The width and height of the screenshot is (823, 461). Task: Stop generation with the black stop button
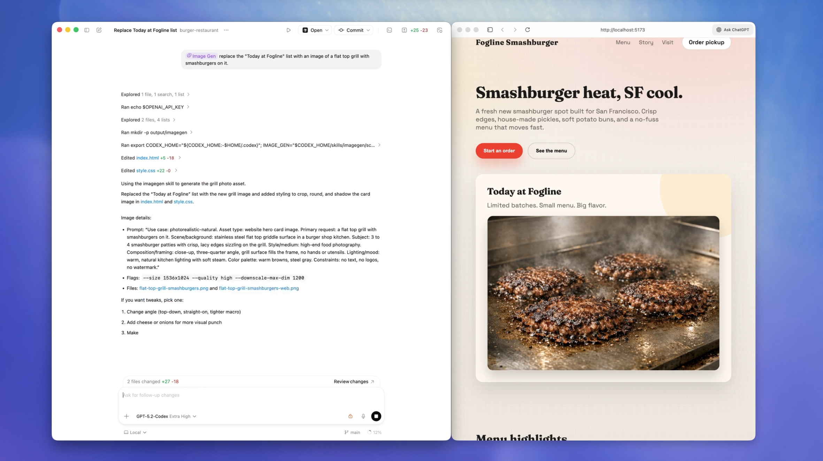(376, 416)
